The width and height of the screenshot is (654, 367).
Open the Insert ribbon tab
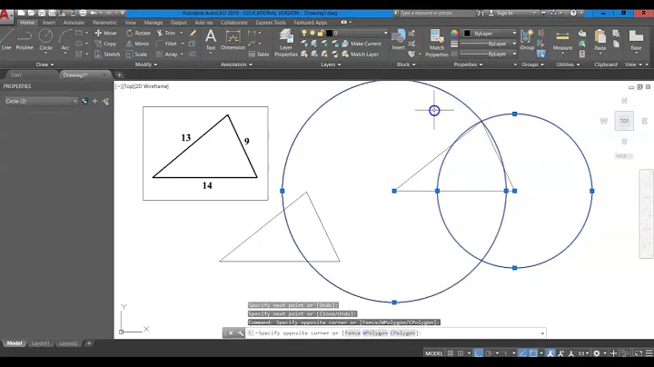49,23
